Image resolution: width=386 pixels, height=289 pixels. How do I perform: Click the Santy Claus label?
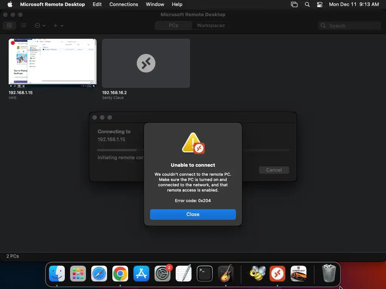(113, 97)
